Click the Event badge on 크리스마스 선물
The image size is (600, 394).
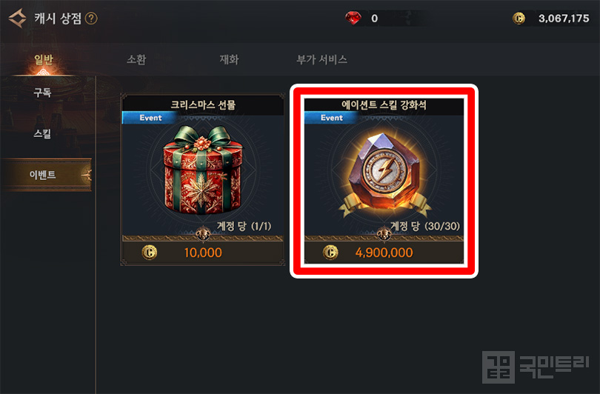pos(150,118)
